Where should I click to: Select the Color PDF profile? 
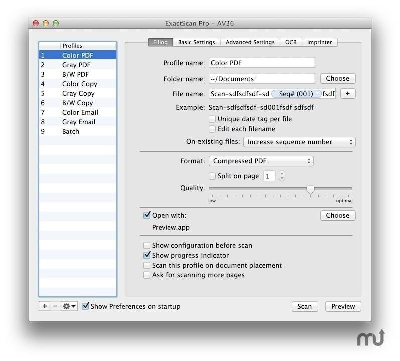[x=78, y=55]
